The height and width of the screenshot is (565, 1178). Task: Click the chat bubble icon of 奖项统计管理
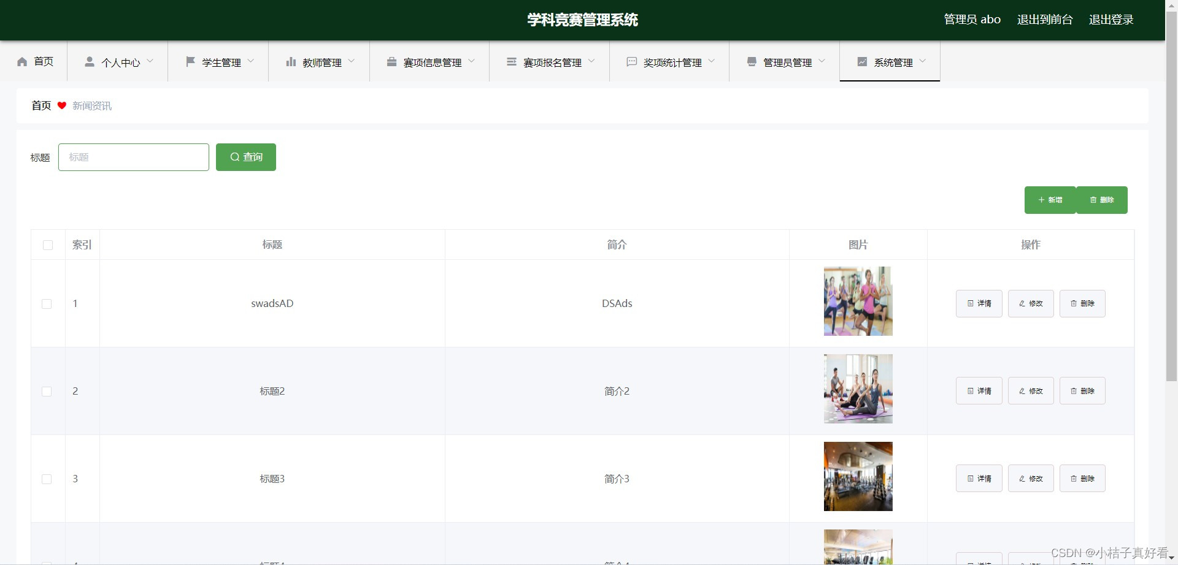631,62
